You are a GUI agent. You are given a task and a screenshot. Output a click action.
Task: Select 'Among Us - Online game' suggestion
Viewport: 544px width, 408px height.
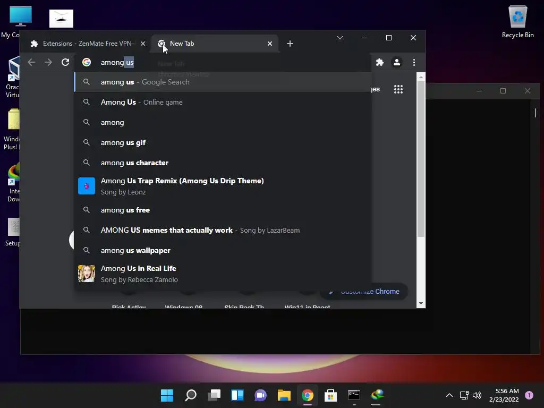click(x=223, y=102)
